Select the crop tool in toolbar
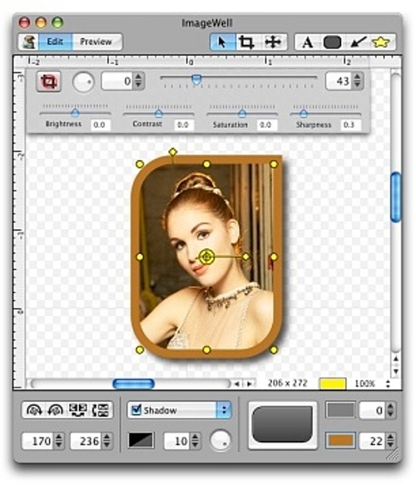Viewport: 416px width, 490px height. (246, 42)
